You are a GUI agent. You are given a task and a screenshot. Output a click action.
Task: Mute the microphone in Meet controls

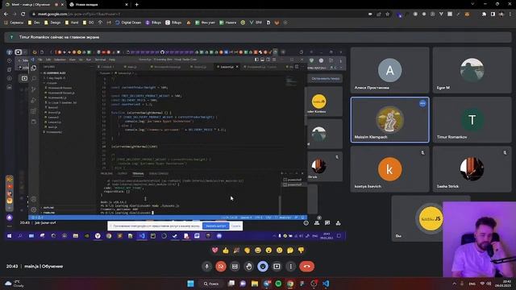click(207, 267)
